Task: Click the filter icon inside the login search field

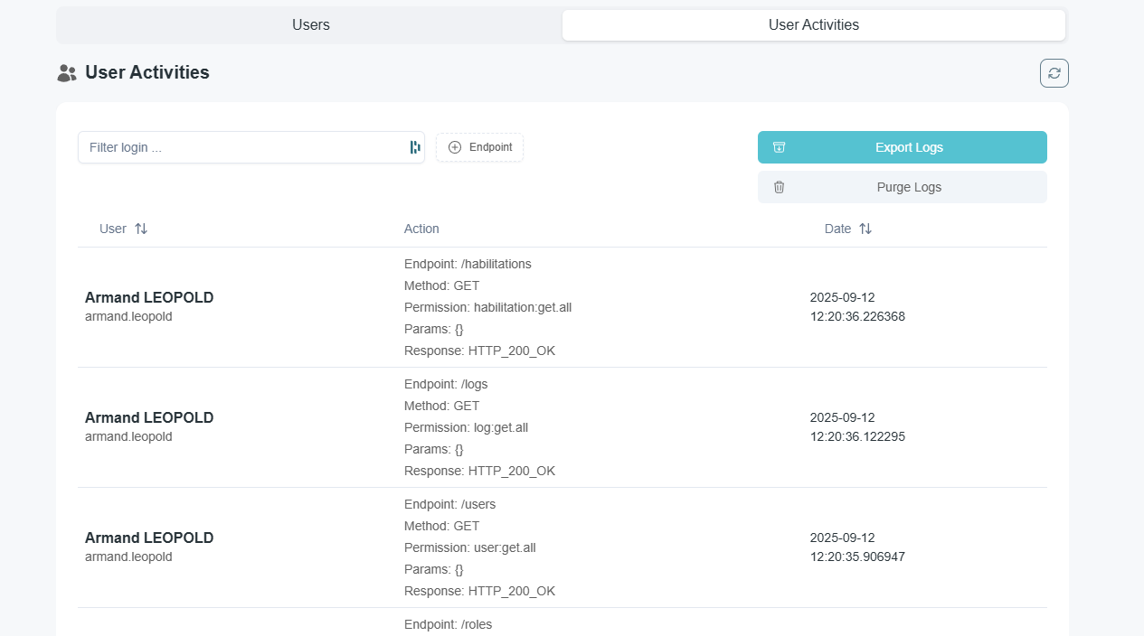Action: 414,146
